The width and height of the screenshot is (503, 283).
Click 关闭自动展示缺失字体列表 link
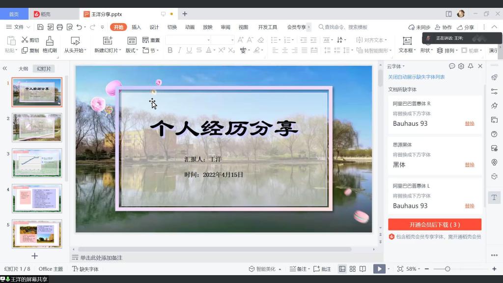coord(416,77)
